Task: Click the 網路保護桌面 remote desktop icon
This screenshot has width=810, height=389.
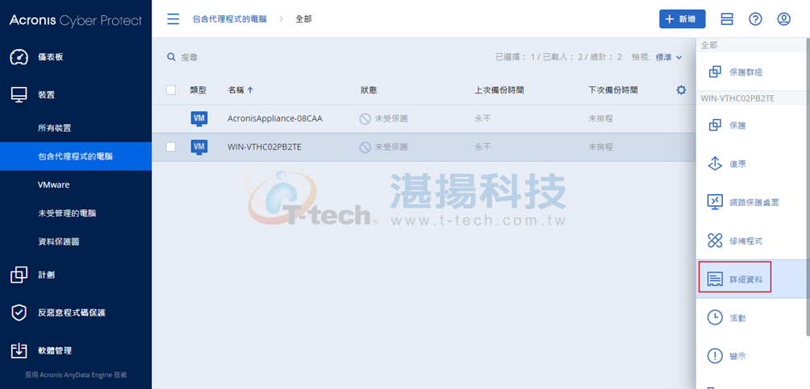Action: [x=715, y=201]
